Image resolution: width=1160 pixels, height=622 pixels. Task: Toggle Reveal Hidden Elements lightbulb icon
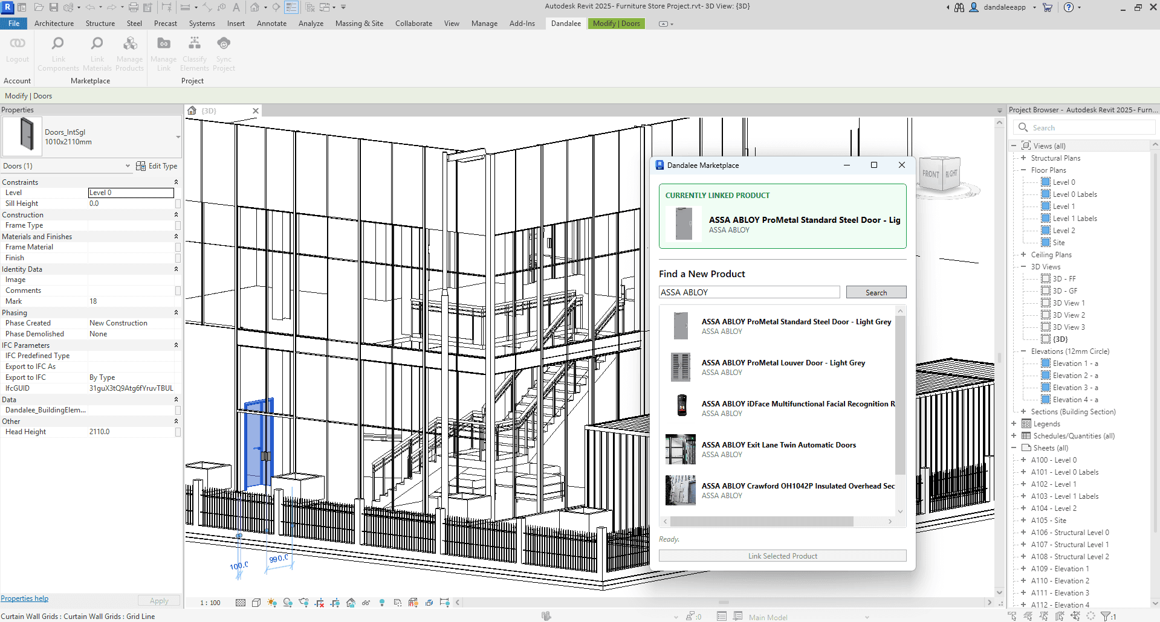[x=382, y=603]
